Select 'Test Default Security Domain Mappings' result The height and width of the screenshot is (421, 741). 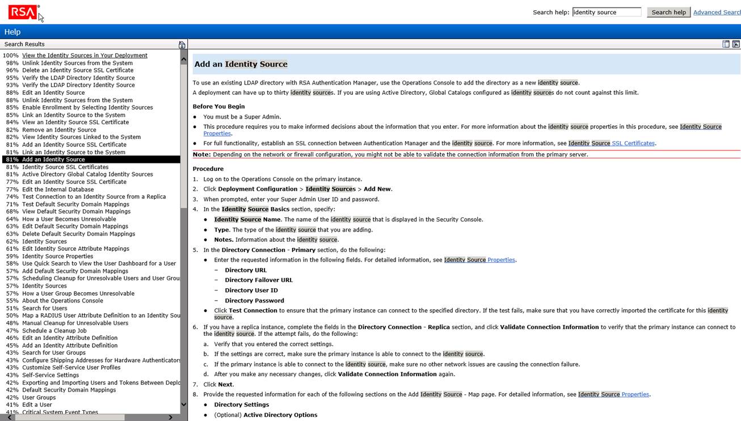click(x=74, y=204)
